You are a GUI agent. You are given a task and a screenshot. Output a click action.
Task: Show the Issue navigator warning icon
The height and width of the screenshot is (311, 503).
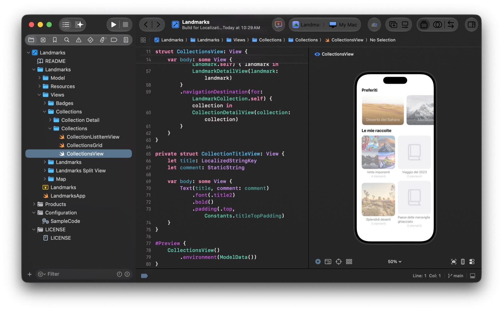point(79,40)
